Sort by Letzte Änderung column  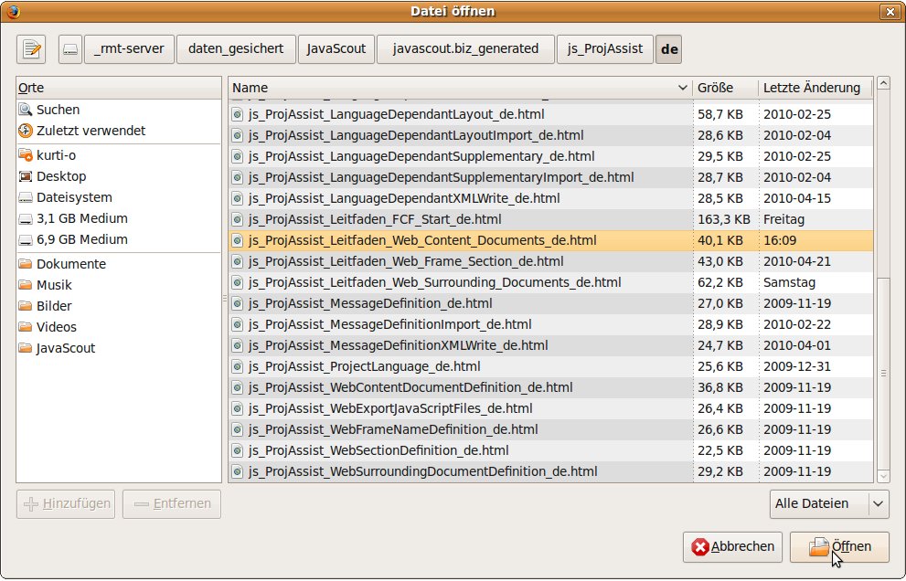pyautogui.click(x=812, y=88)
